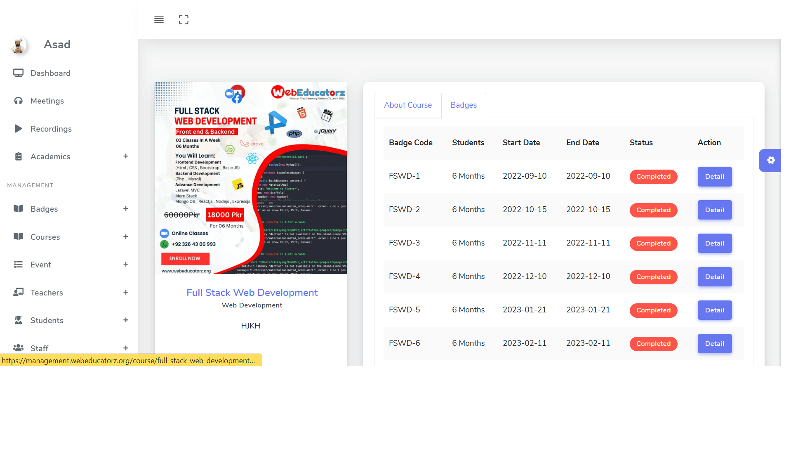This screenshot has width=791, height=449.
Task: Click start date 2022-10-15 of FSWD-2
Action: (525, 210)
